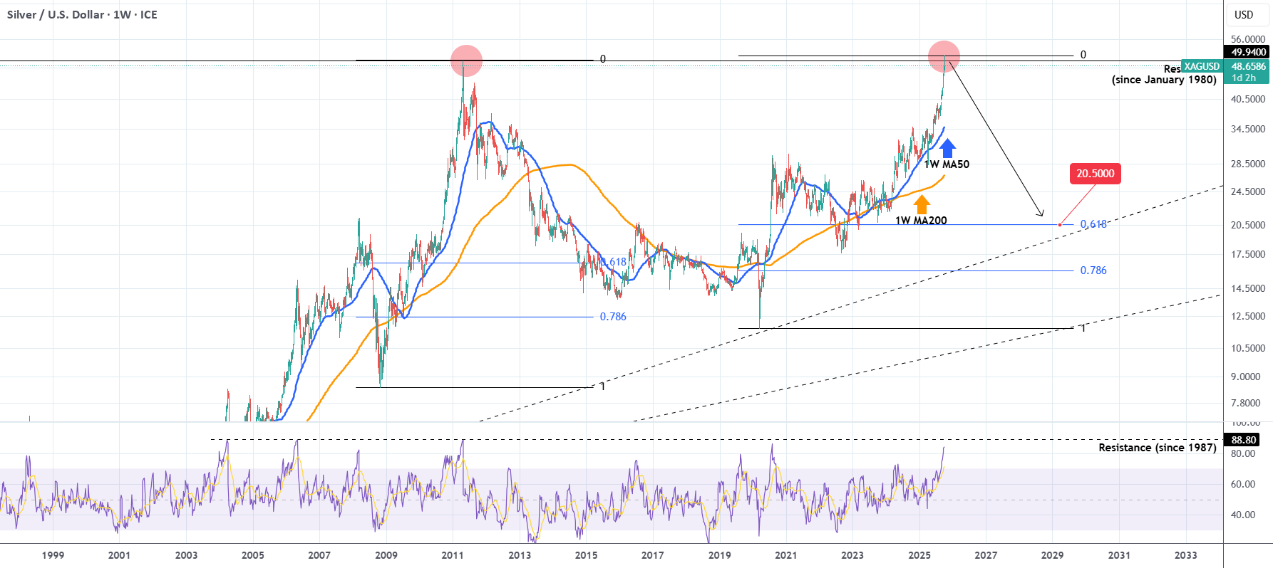Screen dimensions: 1273x568
Task: Click the 1W MA50 text label
Action: pos(947,164)
